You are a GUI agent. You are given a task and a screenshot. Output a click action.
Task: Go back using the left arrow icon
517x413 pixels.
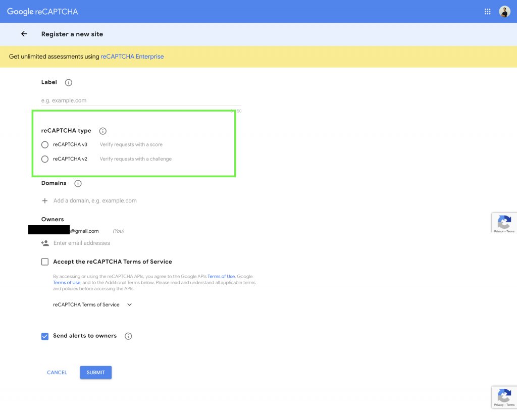coord(24,34)
